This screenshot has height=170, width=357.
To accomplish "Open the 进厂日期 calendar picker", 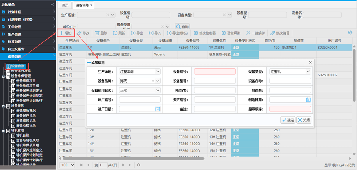I will point(158,109).
